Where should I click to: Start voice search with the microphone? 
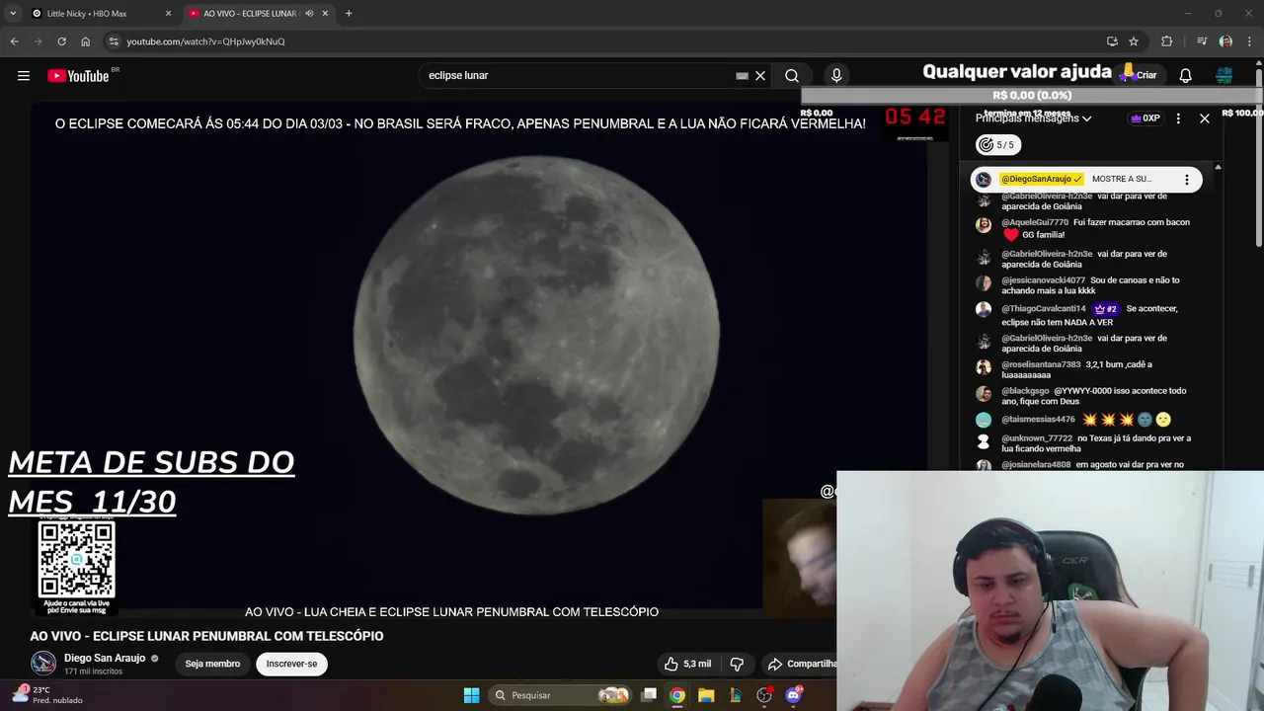point(836,75)
